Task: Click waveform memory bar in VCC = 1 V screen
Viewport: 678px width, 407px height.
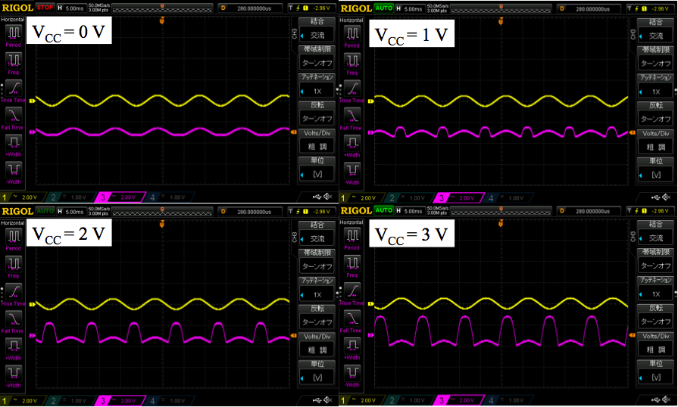Action: coord(501,8)
